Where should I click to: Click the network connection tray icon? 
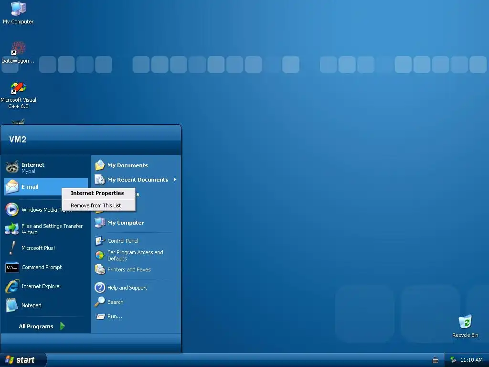453,360
